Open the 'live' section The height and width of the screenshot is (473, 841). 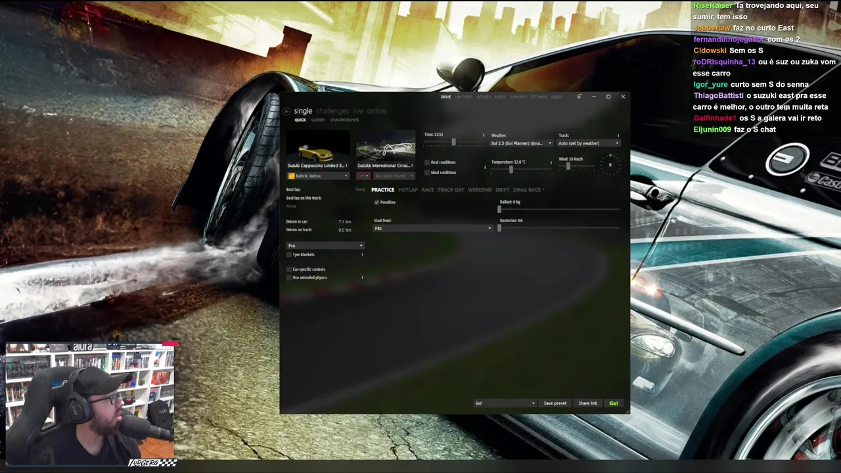tap(358, 111)
